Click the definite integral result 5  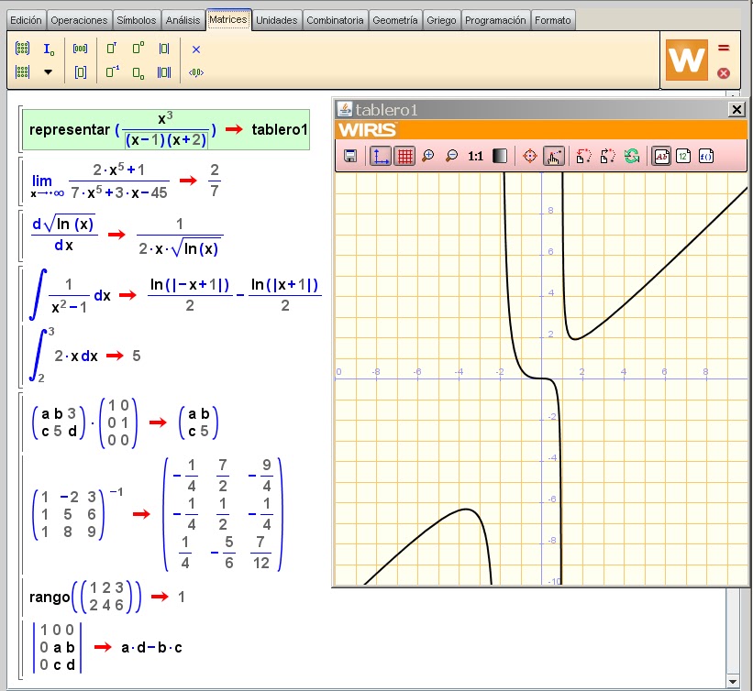click(137, 356)
